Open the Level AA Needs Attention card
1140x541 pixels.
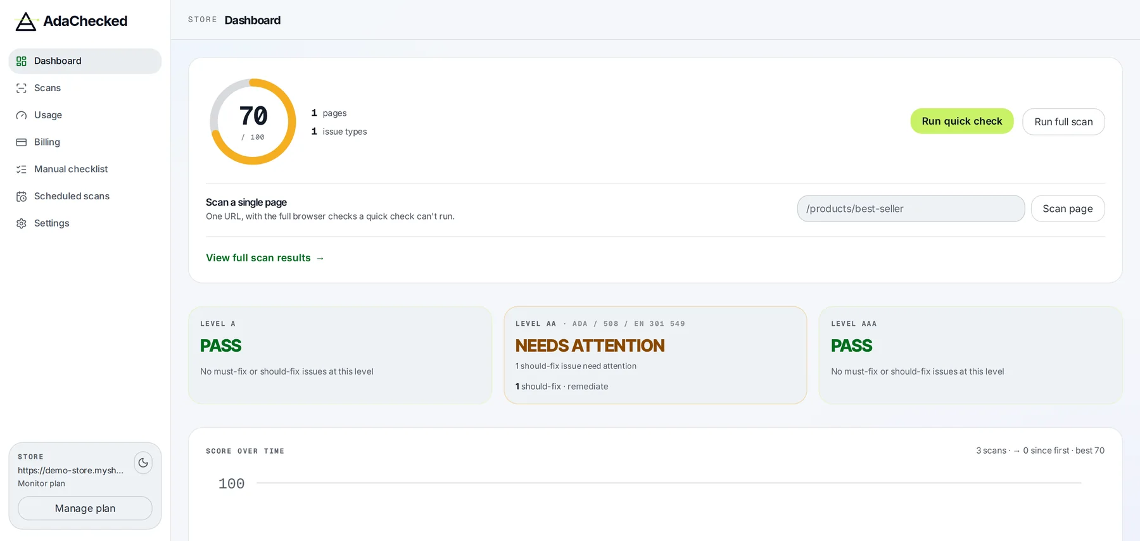click(x=655, y=356)
